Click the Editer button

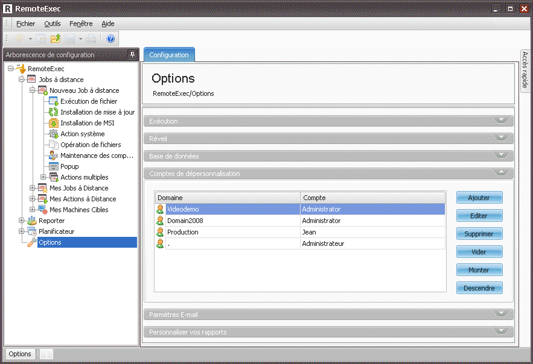point(479,215)
